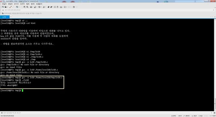Click the './lv10' command line in terminal

[15, 80]
